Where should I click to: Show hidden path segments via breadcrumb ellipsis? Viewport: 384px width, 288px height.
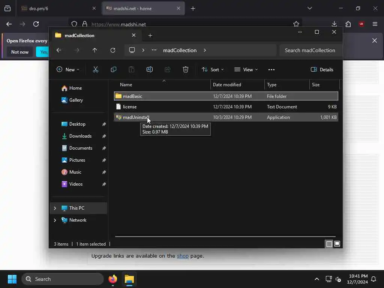click(x=154, y=50)
